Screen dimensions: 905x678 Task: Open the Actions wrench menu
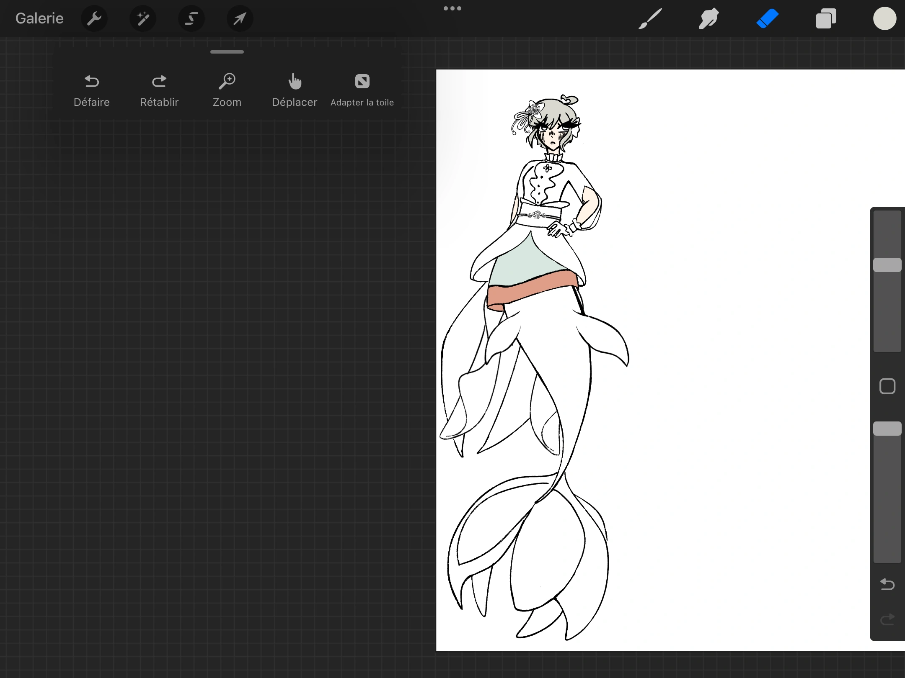coord(94,18)
